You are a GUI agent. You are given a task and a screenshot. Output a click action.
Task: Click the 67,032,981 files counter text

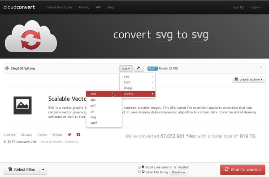click(x=178, y=136)
